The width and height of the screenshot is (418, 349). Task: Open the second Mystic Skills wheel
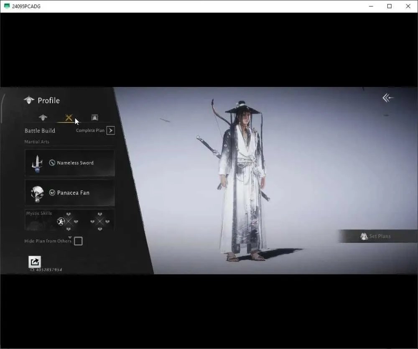pyautogui.click(x=100, y=221)
